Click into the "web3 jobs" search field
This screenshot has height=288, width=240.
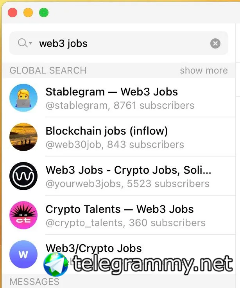[117, 43]
